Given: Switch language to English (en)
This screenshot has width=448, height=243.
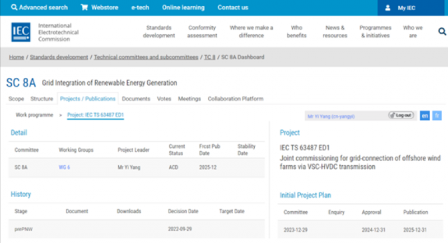Looking at the screenshot, I should (425, 115).
